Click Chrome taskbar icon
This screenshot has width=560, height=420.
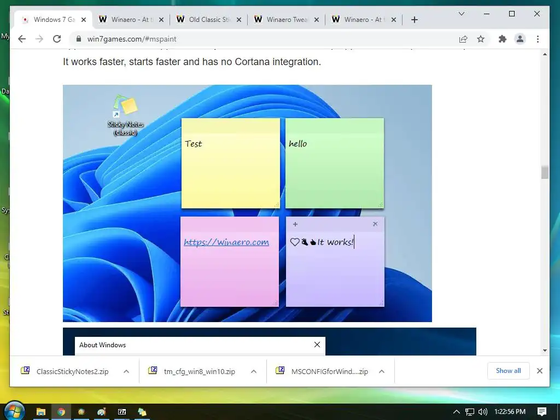click(61, 412)
